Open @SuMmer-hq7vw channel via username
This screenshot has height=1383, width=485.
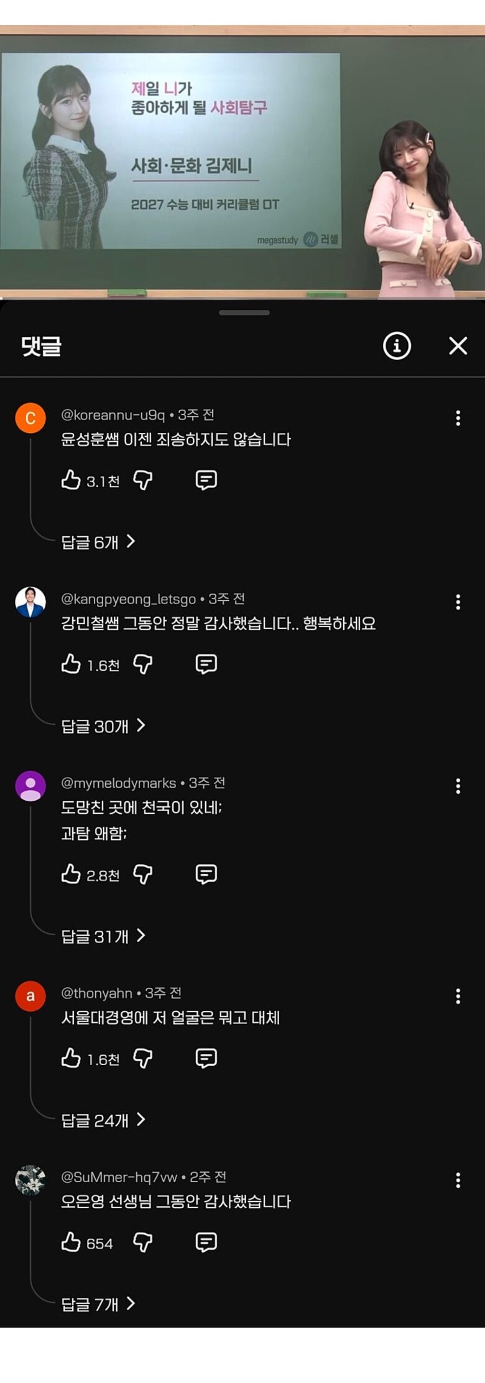coord(119,1177)
